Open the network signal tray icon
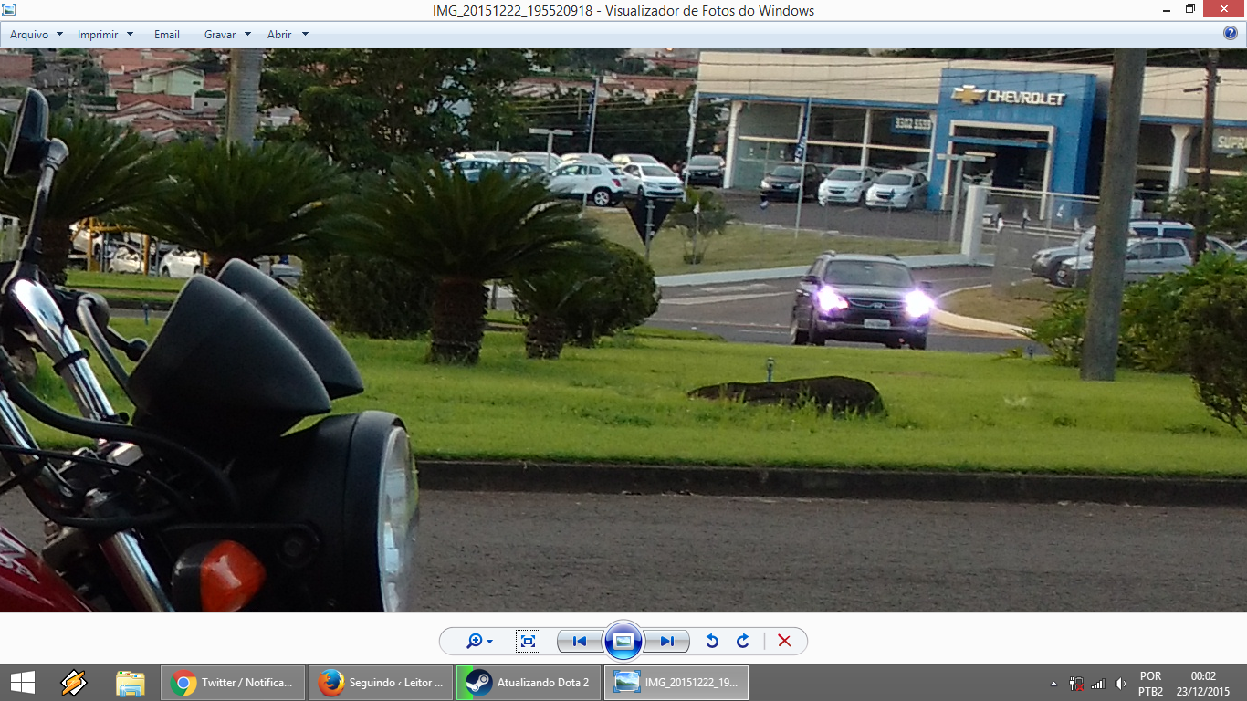The image size is (1247, 701). pos(1098,684)
